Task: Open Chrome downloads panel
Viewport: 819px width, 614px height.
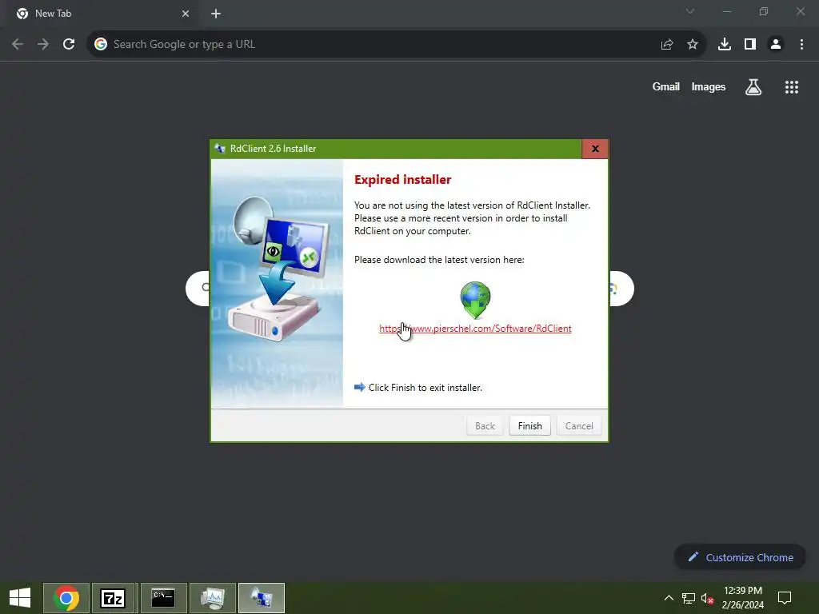Action: [x=725, y=45]
